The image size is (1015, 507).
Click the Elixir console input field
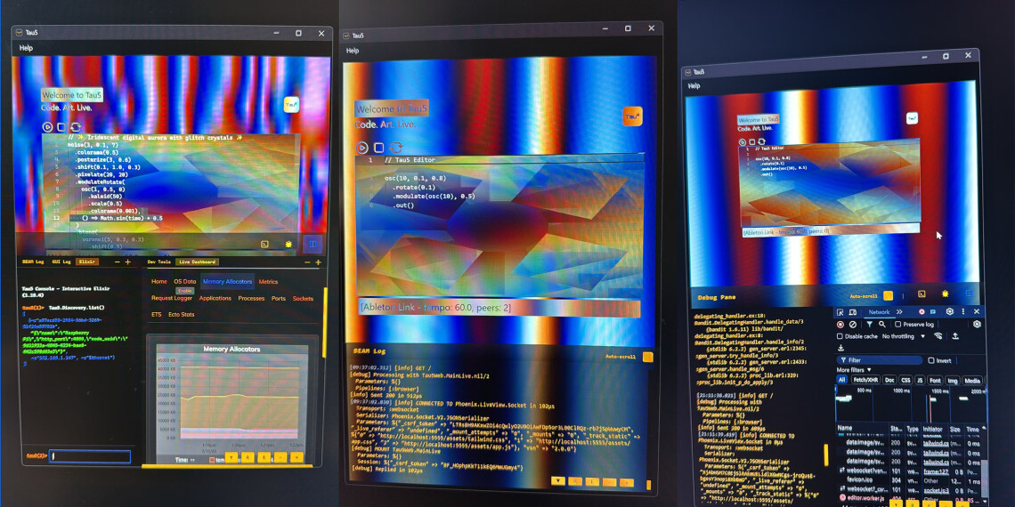click(x=90, y=456)
